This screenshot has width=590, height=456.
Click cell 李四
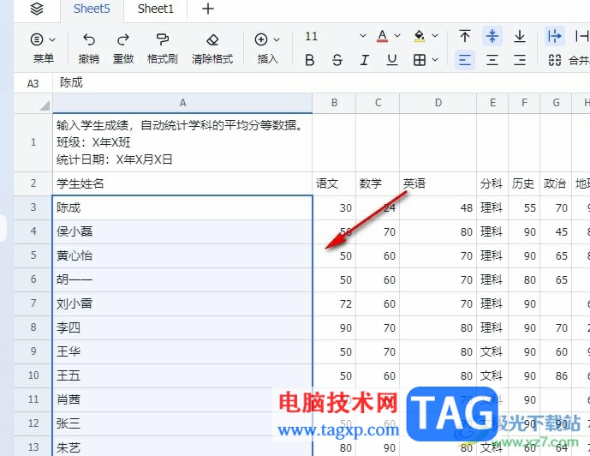pyautogui.click(x=182, y=327)
